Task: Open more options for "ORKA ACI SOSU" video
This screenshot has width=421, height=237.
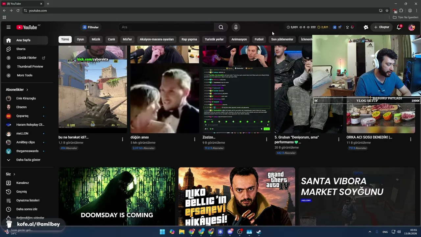Action: click(410, 139)
